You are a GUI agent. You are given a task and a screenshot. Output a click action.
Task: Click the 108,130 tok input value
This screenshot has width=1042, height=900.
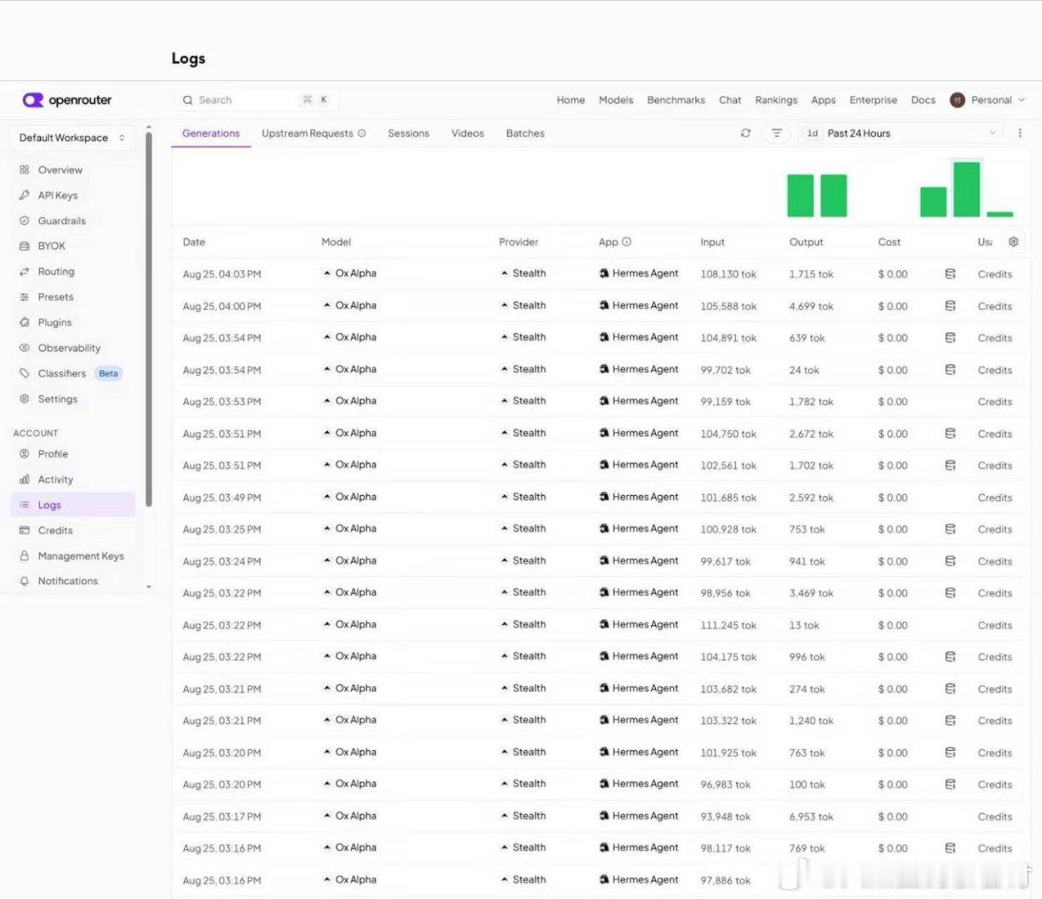tap(729, 274)
